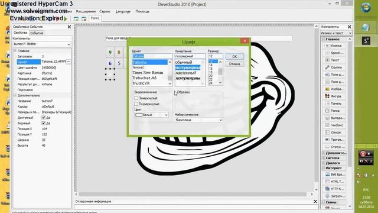This screenshot has height=213, width=378.
Task: Click the Цвет шрифта value [#080000]
Action: pos(49,67)
